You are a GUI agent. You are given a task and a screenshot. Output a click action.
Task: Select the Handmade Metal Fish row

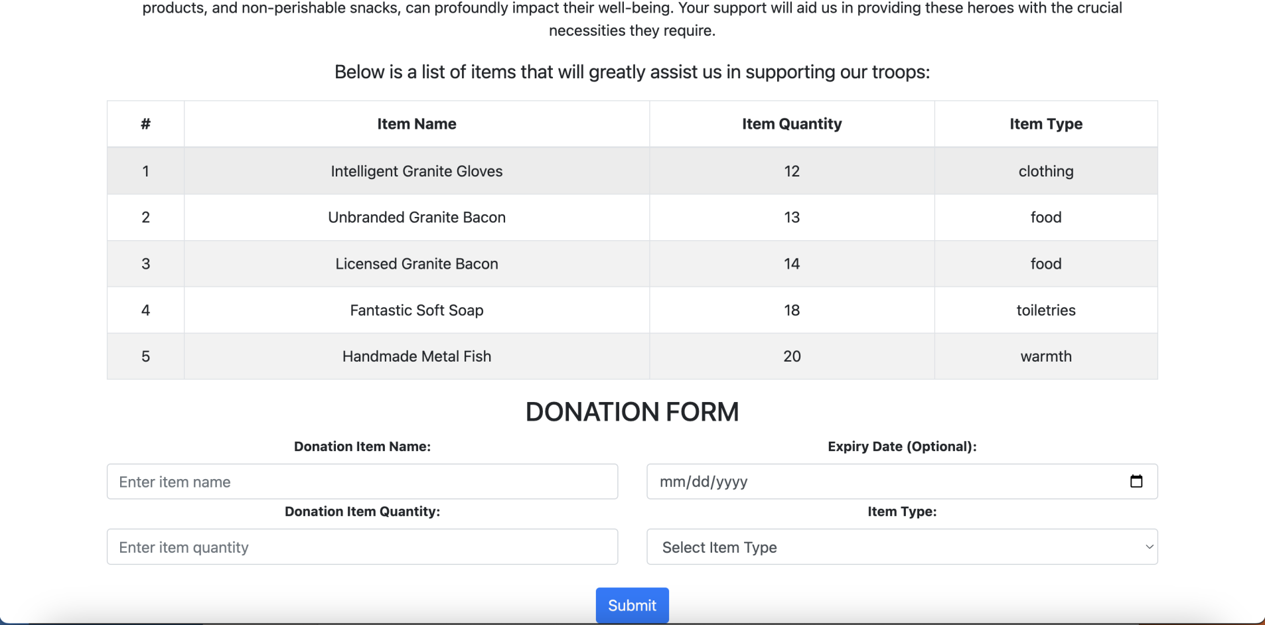coord(632,356)
